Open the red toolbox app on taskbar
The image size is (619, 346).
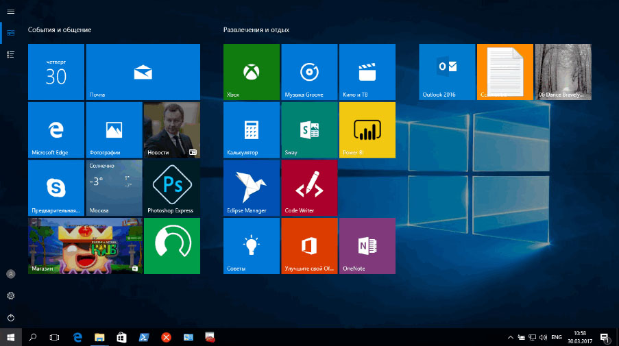click(210, 337)
